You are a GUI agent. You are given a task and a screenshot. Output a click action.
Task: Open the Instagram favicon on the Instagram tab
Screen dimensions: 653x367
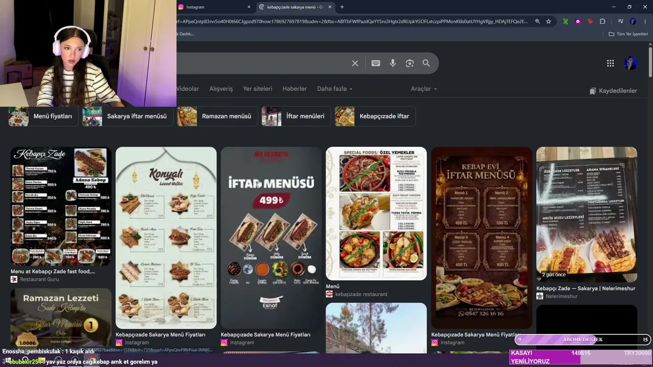181,7
